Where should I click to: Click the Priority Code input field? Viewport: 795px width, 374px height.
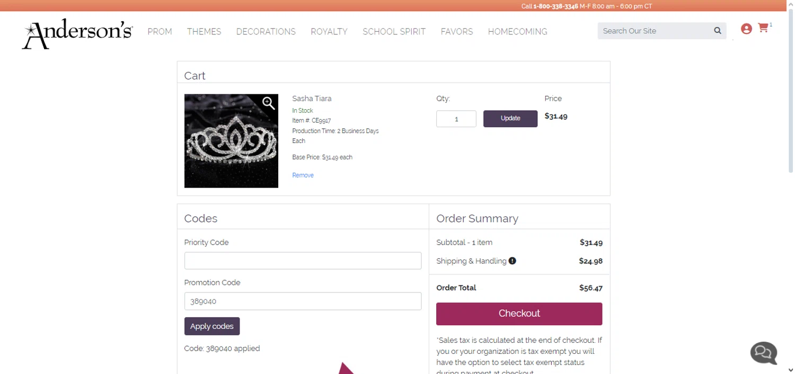point(303,261)
